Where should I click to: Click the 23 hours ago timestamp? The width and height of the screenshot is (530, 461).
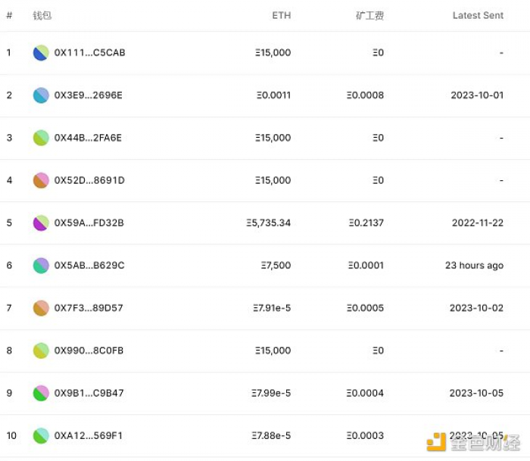(474, 266)
